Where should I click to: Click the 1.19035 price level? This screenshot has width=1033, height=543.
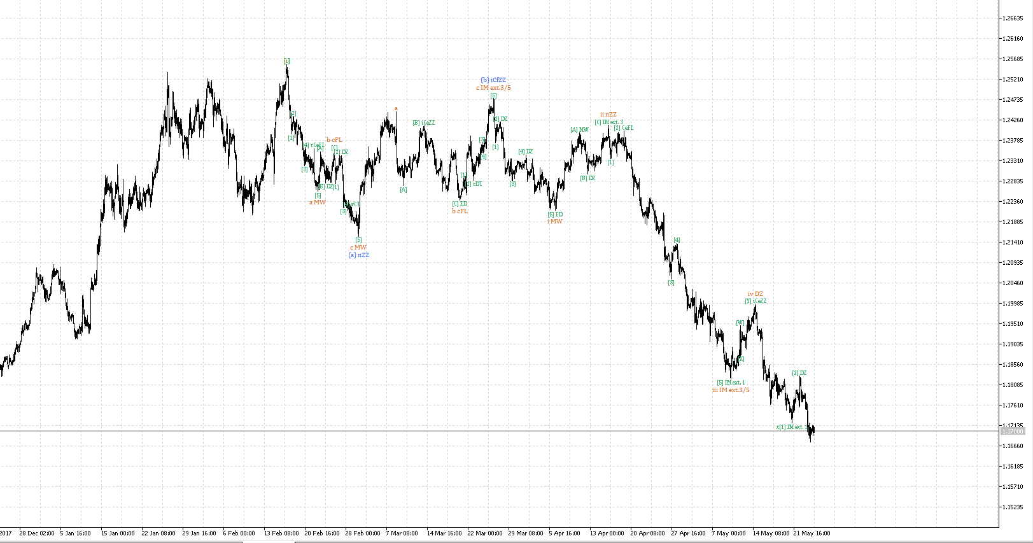1013,344
